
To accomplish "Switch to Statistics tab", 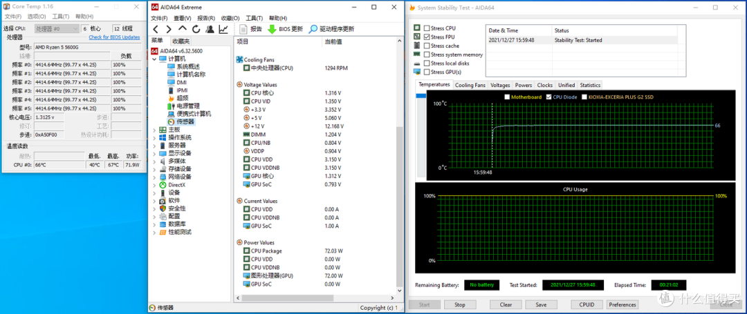I will tap(590, 86).
